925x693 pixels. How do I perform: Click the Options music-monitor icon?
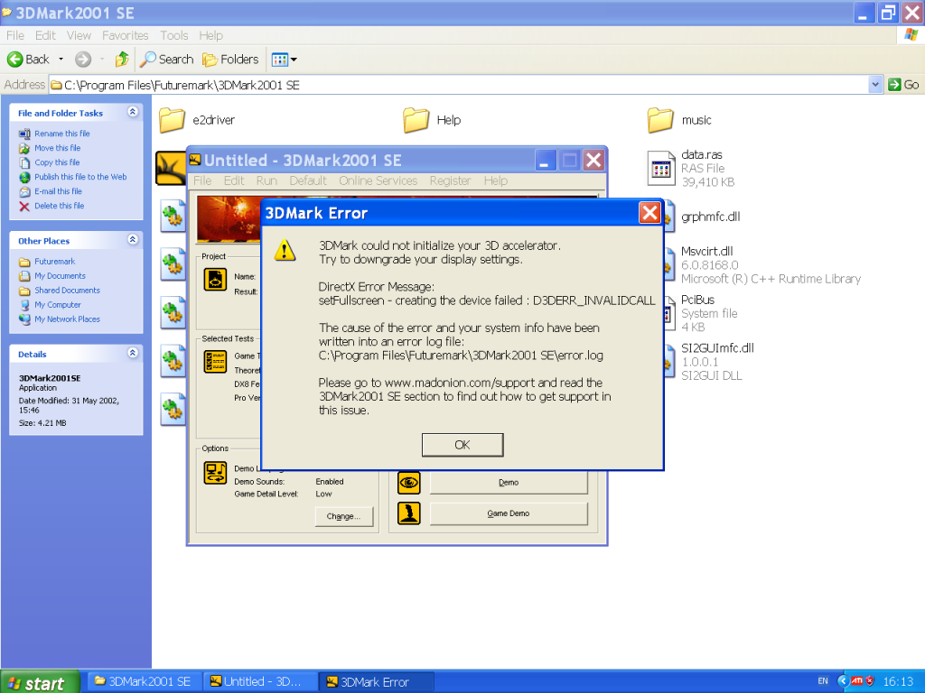click(215, 472)
